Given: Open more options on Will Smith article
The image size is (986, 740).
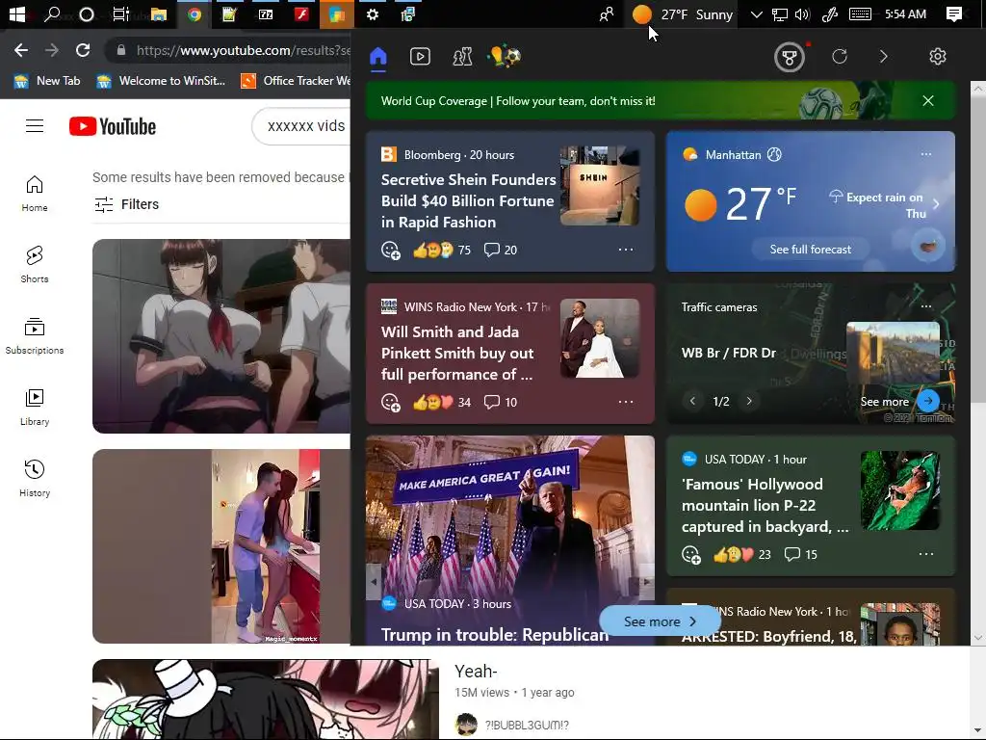Looking at the screenshot, I should 626,402.
